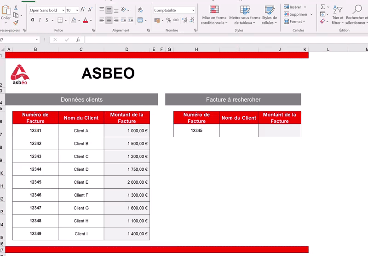Copy selection with the copy icon

click(16, 15)
